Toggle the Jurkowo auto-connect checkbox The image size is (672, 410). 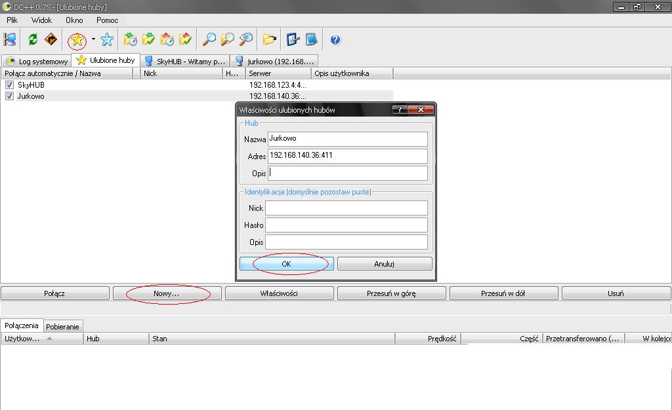[9, 96]
